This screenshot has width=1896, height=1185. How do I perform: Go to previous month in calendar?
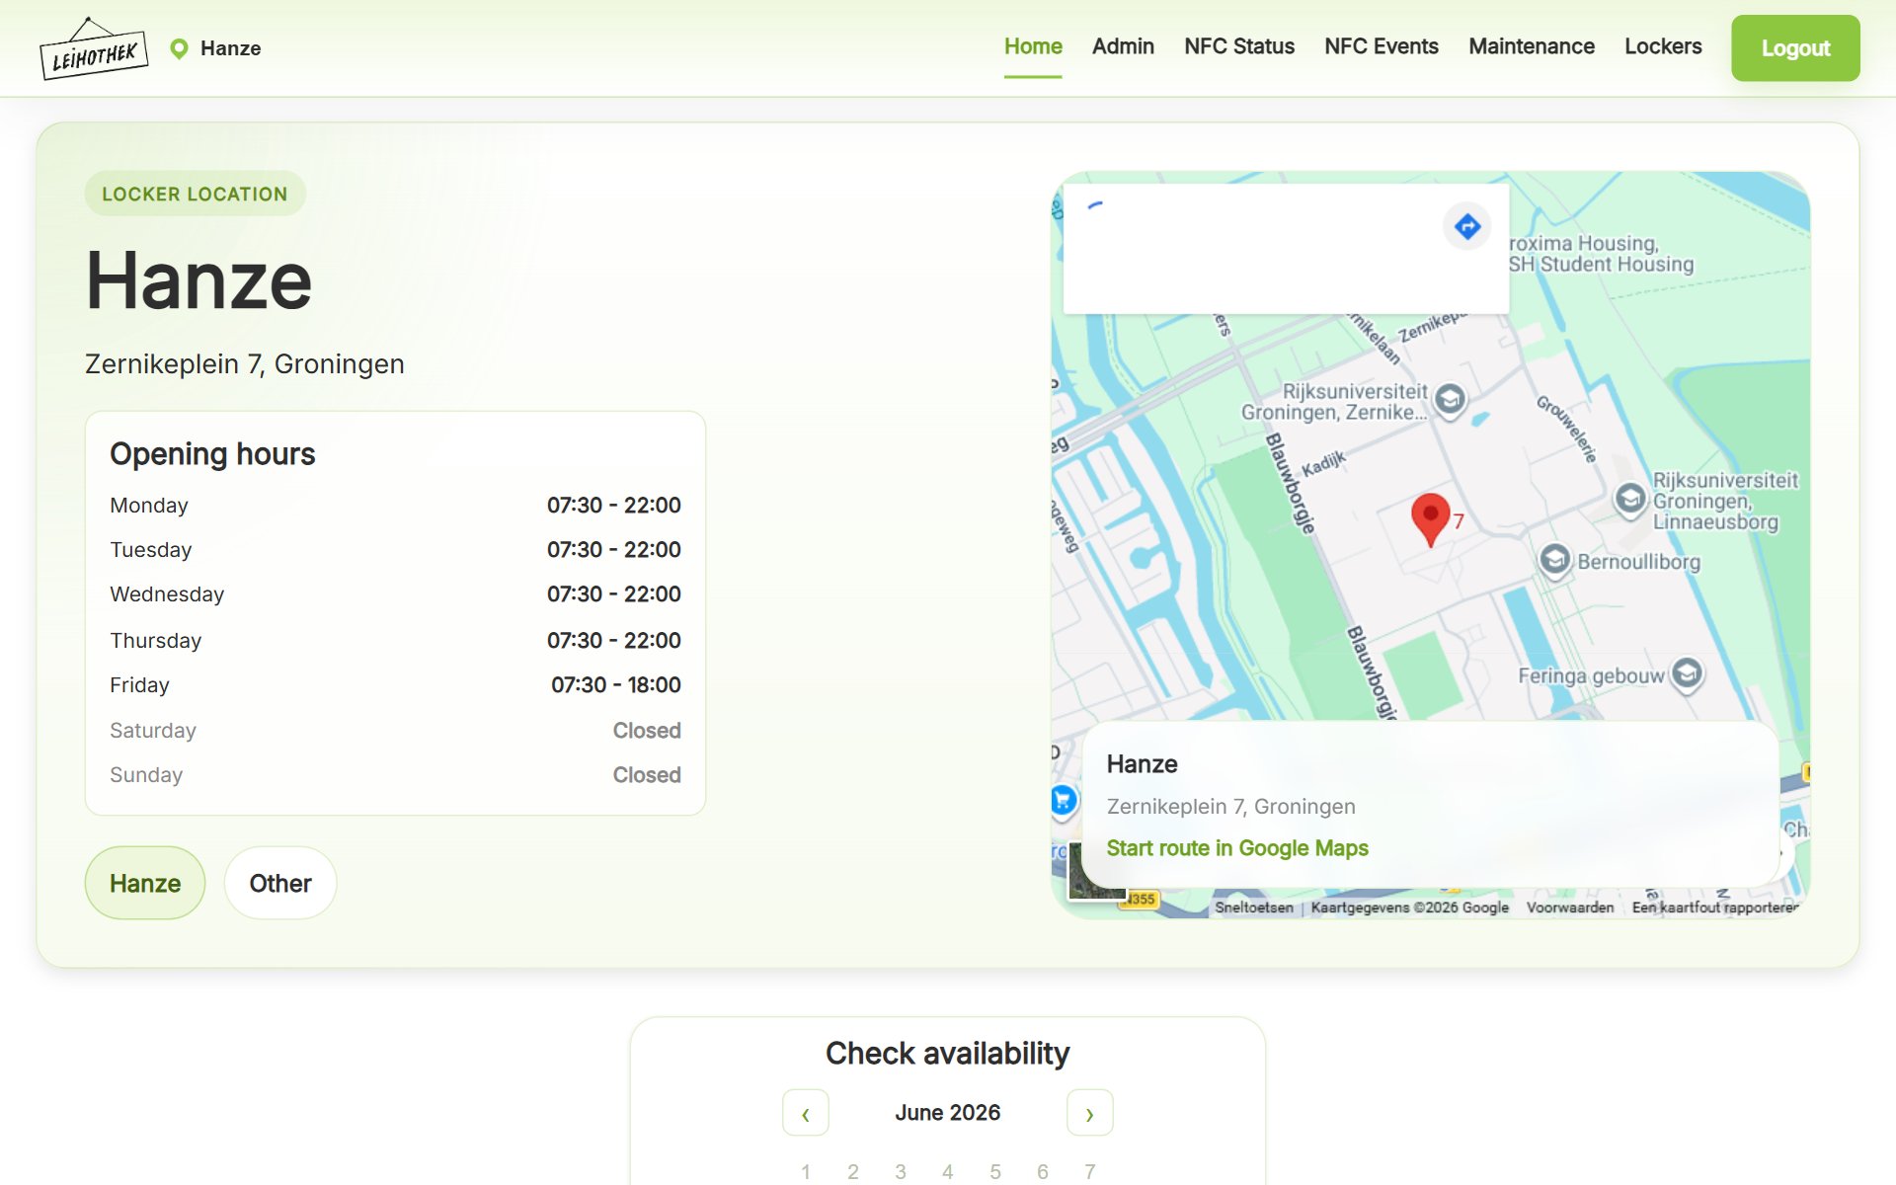point(806,1113)
